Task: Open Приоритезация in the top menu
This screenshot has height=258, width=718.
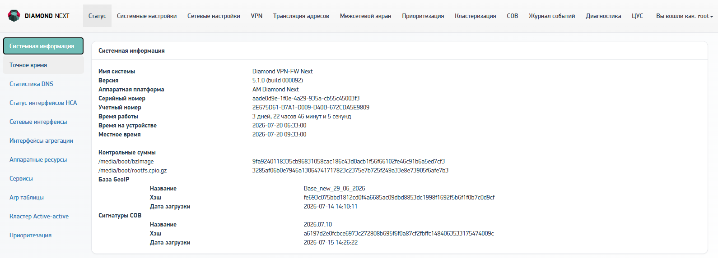Action: tap(423, 16)
